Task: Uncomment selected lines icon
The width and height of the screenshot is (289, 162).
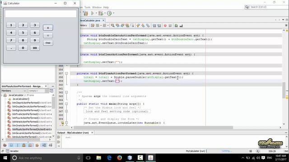Action: [181, 26]
